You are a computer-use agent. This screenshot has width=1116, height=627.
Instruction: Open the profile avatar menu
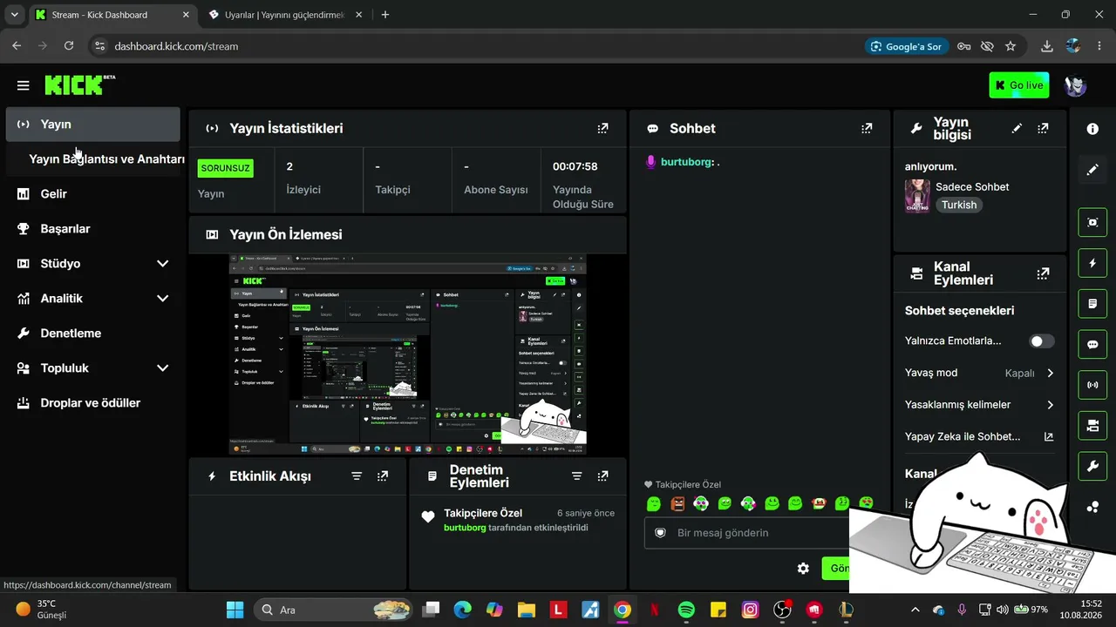tap(1076, 85)
